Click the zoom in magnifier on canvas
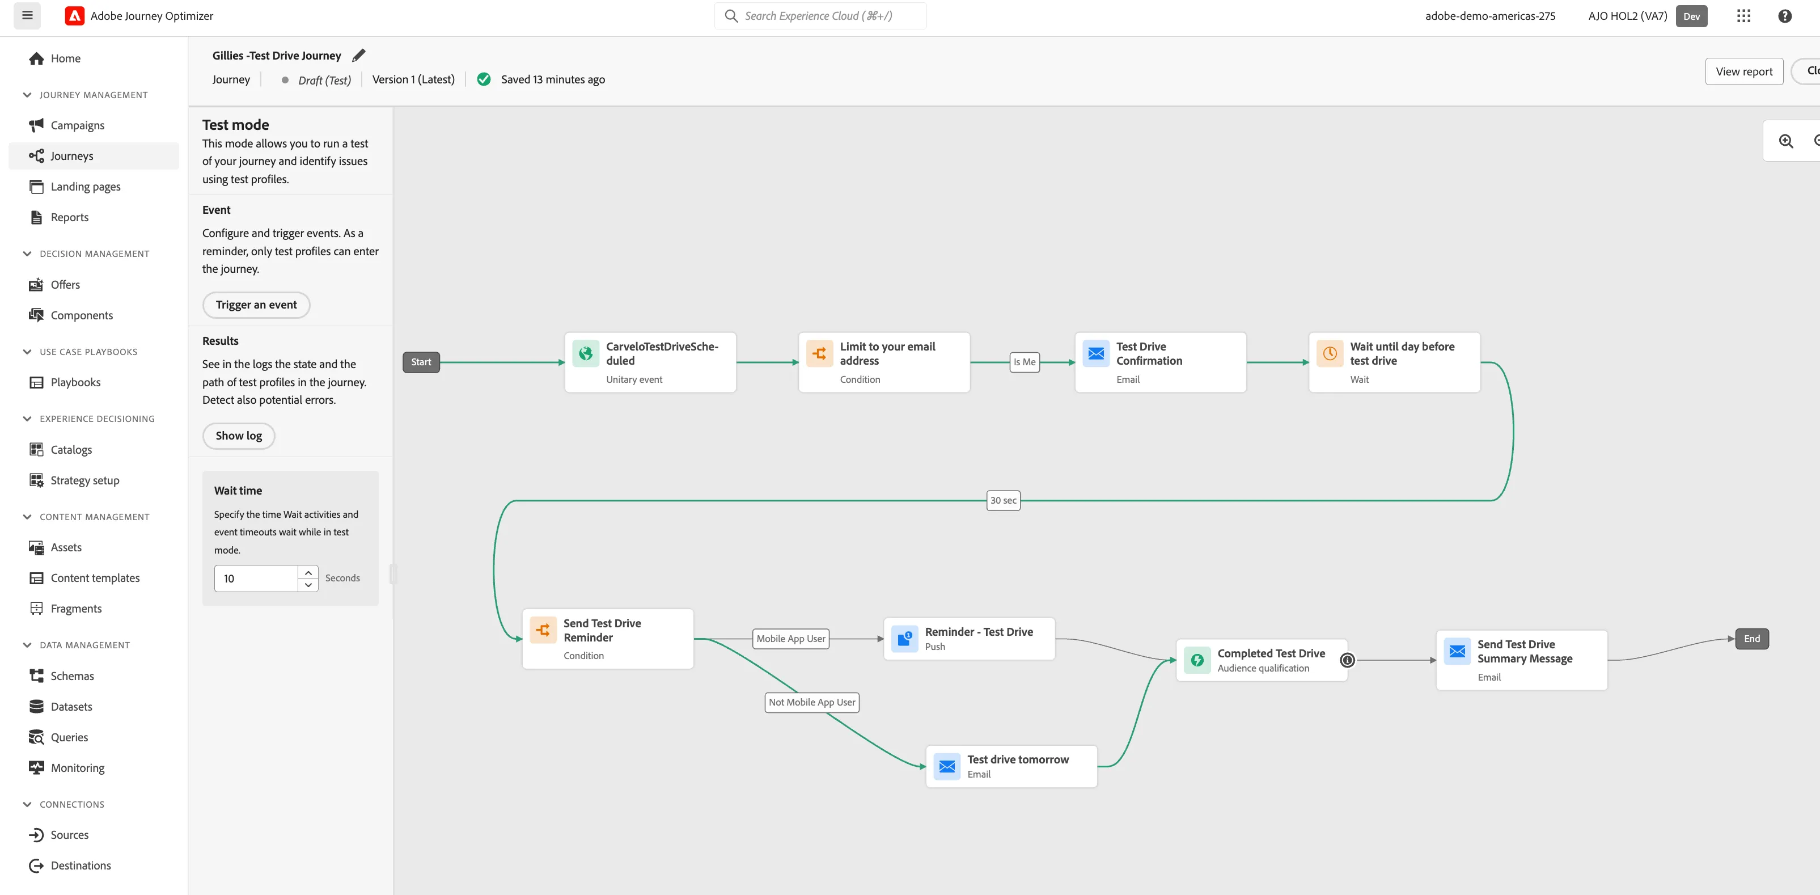The width and height of the screenshot is (1820, 895). tap(1785, 141)
